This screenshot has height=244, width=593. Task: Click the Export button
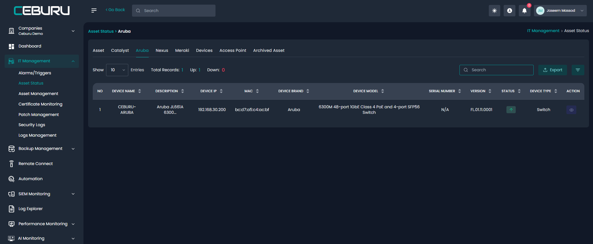click(x=552, y=70)
